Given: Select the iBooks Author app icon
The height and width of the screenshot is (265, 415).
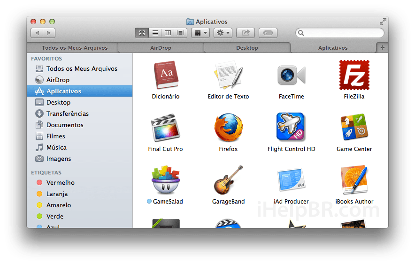Looking at the screenshot, I should point(354,180).
